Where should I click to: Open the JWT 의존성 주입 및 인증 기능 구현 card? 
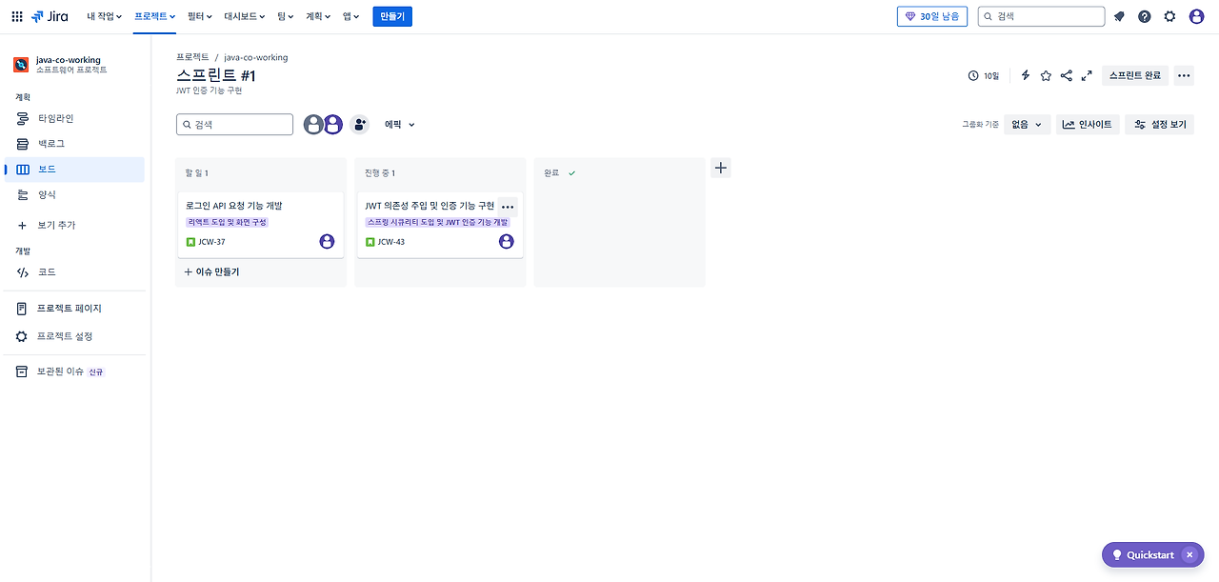click(x=440, y=225)
